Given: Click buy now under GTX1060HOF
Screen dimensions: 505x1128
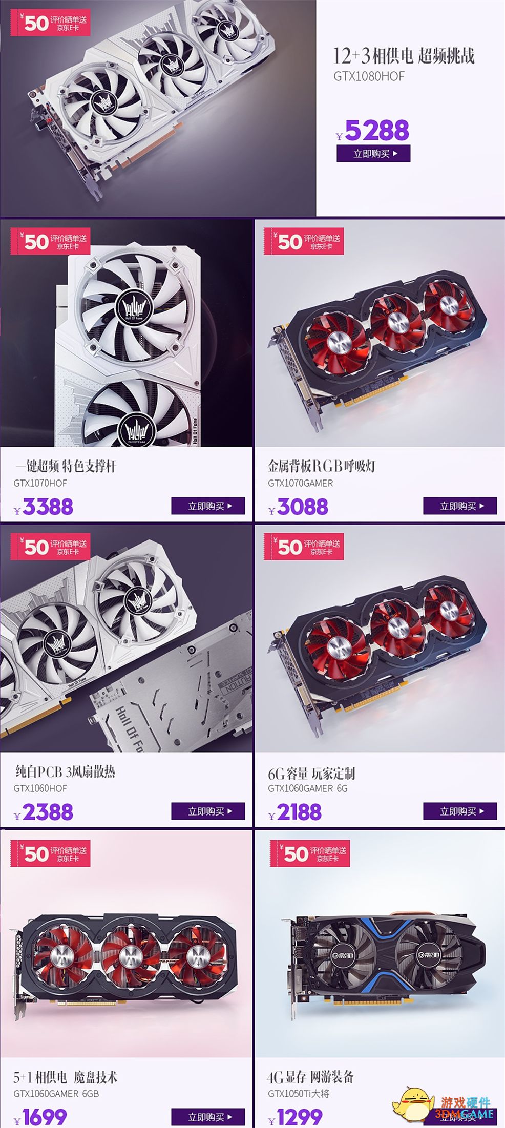Looking at the screenshot, I should point(208,811).
